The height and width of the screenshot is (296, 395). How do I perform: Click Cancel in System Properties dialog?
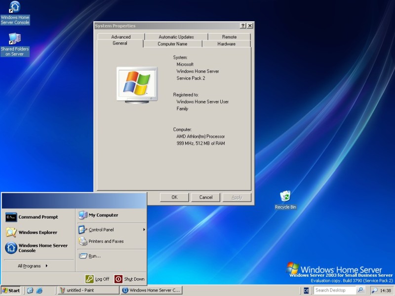[x=205, y=197]
